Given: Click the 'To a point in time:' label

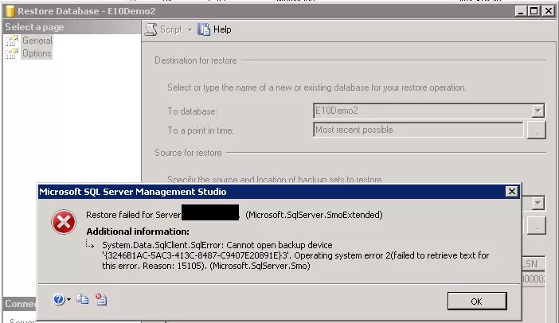Looking at the screenshot, I should coord(201,130).
